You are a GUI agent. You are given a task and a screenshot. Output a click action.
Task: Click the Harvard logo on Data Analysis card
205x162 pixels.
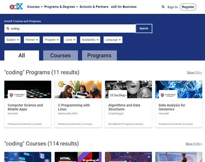[168, 95]
